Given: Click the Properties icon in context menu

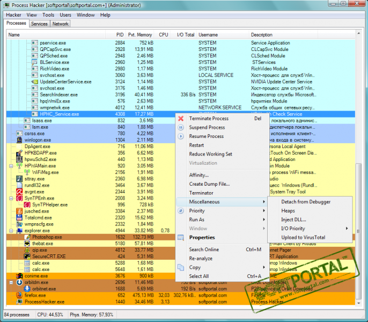Looking at the screenshot, I should (181, 237).
